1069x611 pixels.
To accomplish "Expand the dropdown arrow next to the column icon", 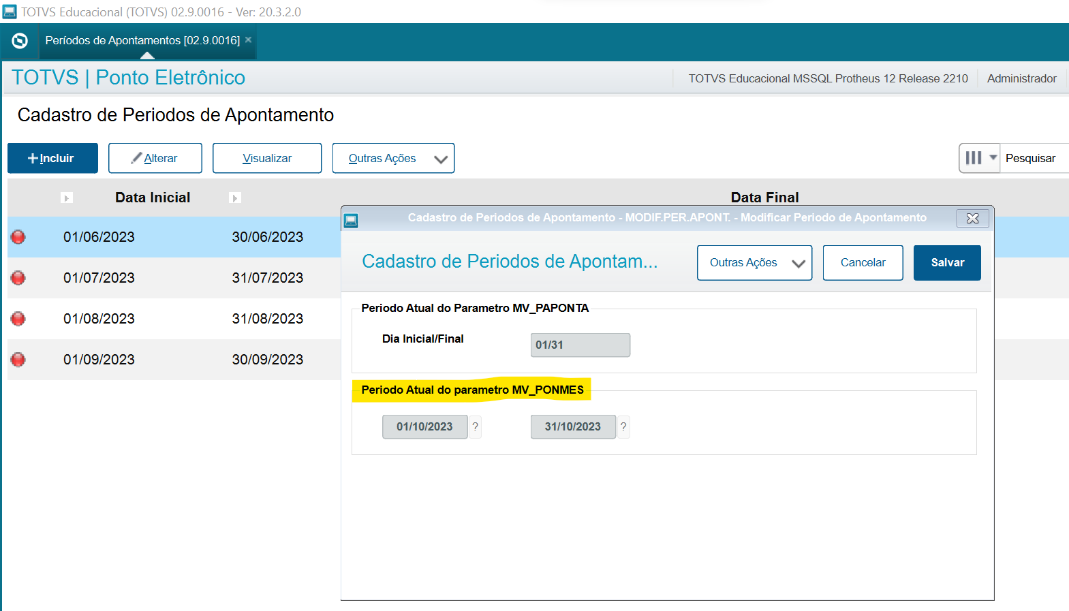I will point(993,157).
